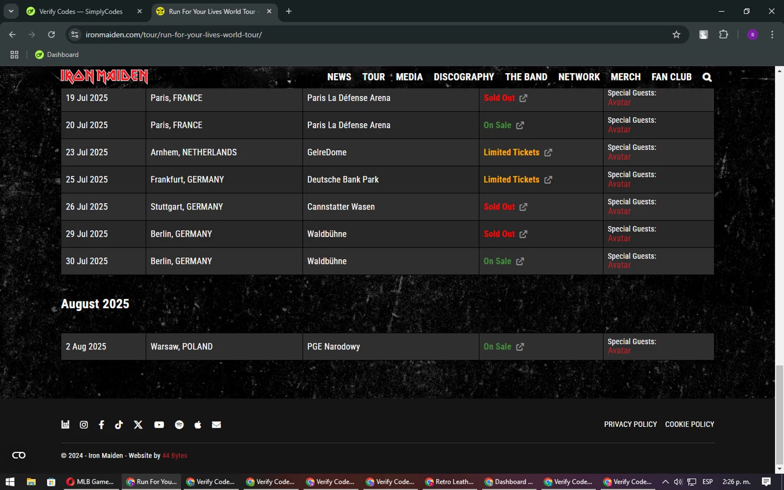Open the YouTube footer icon
Screen dimensions: 784x490
pyautogui.click(x=159, y=425)
